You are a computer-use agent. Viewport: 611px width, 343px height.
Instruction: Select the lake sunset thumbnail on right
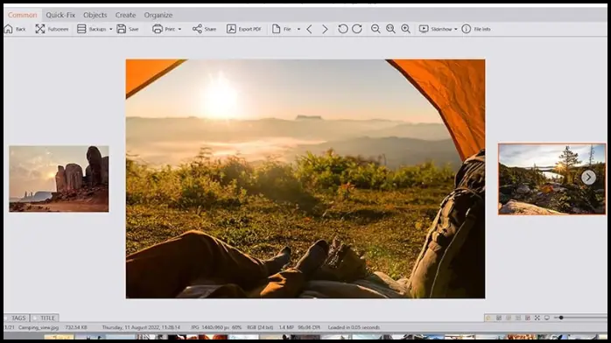point(551,179)
